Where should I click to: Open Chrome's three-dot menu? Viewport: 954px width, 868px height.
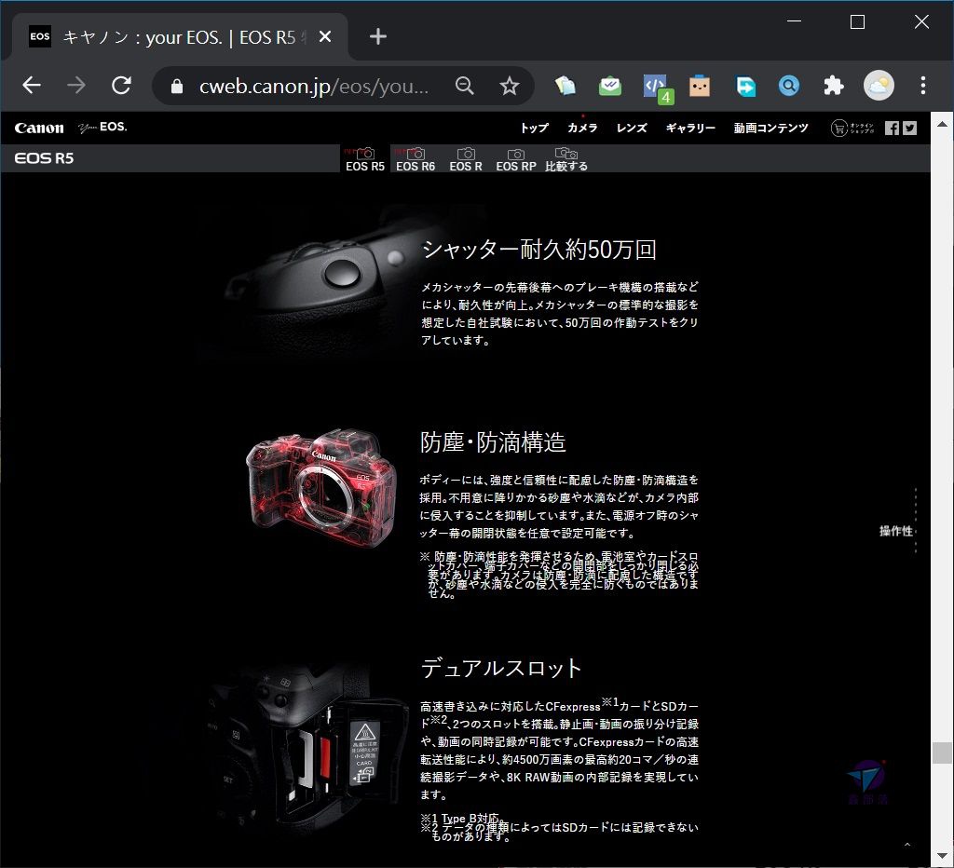923,86
